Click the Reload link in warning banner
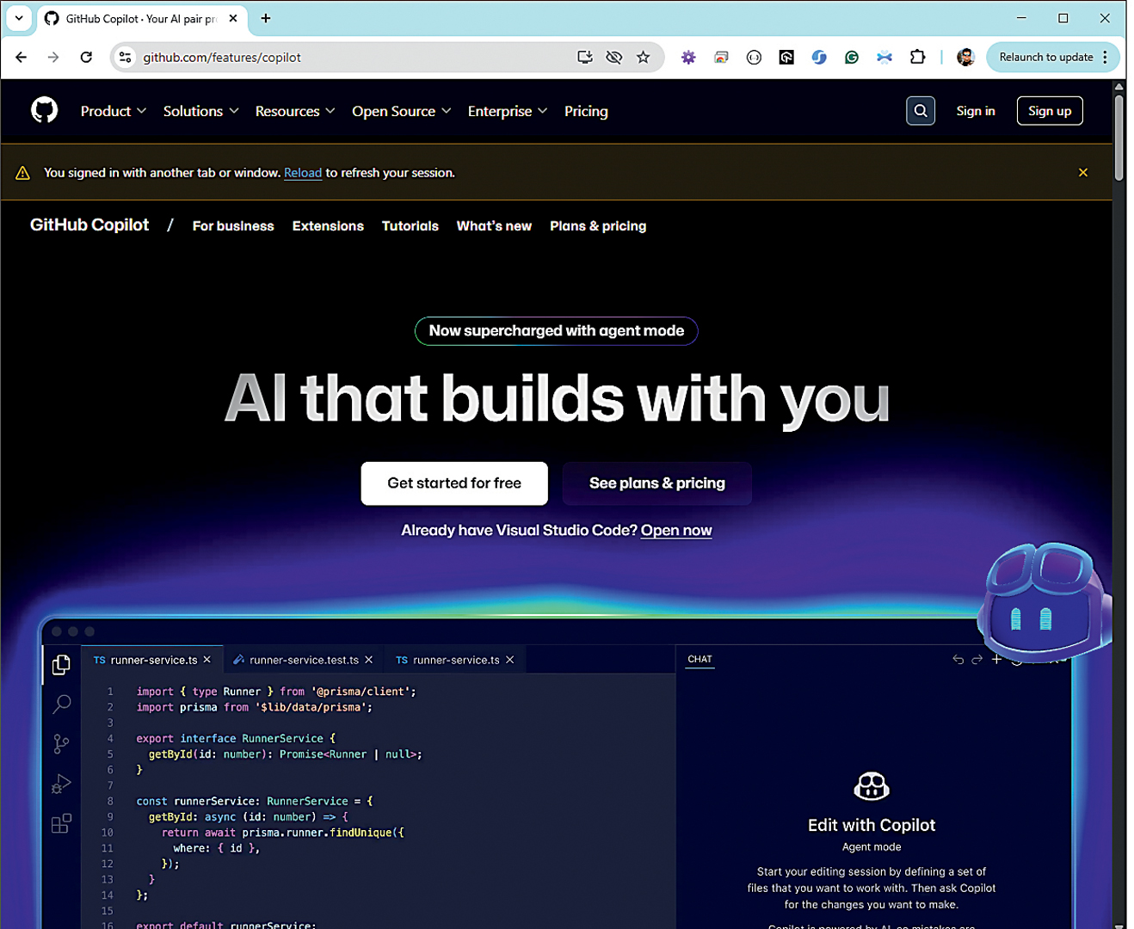 click(x=303, y=173)
